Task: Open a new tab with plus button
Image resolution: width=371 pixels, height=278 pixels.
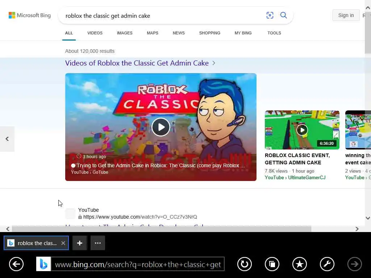Action: (x=80, y=243)
